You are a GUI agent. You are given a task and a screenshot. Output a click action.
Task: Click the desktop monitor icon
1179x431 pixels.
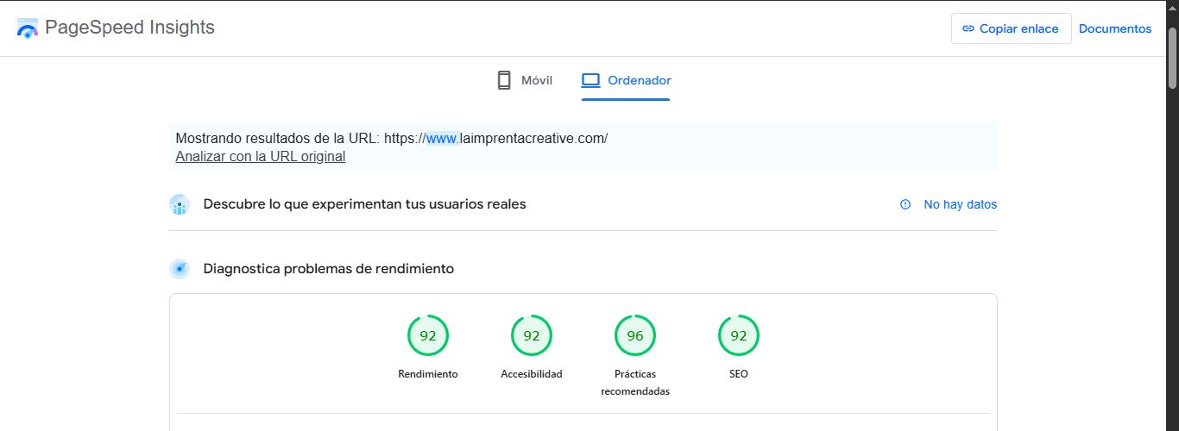coord(590,80)
